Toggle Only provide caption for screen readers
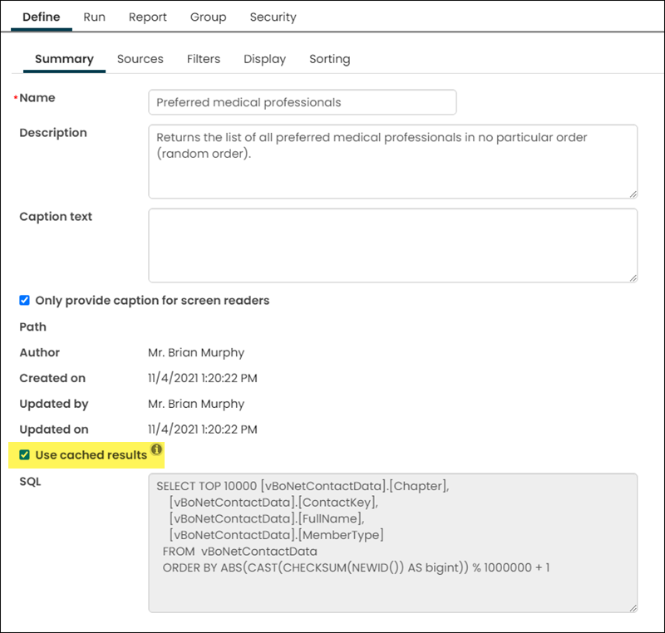The width and height of the screenshot is (665, 633). (25, 301)
